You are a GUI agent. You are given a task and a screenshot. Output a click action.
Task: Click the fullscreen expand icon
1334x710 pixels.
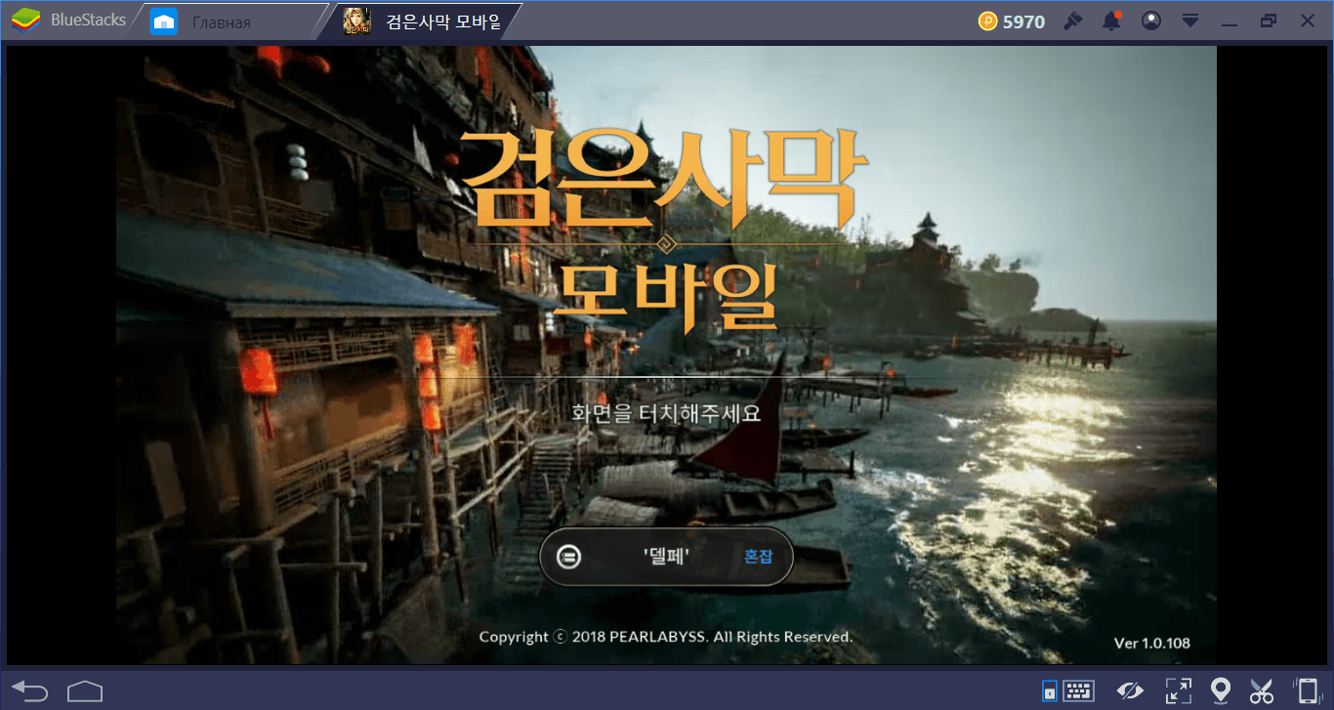coord(1178,691)
